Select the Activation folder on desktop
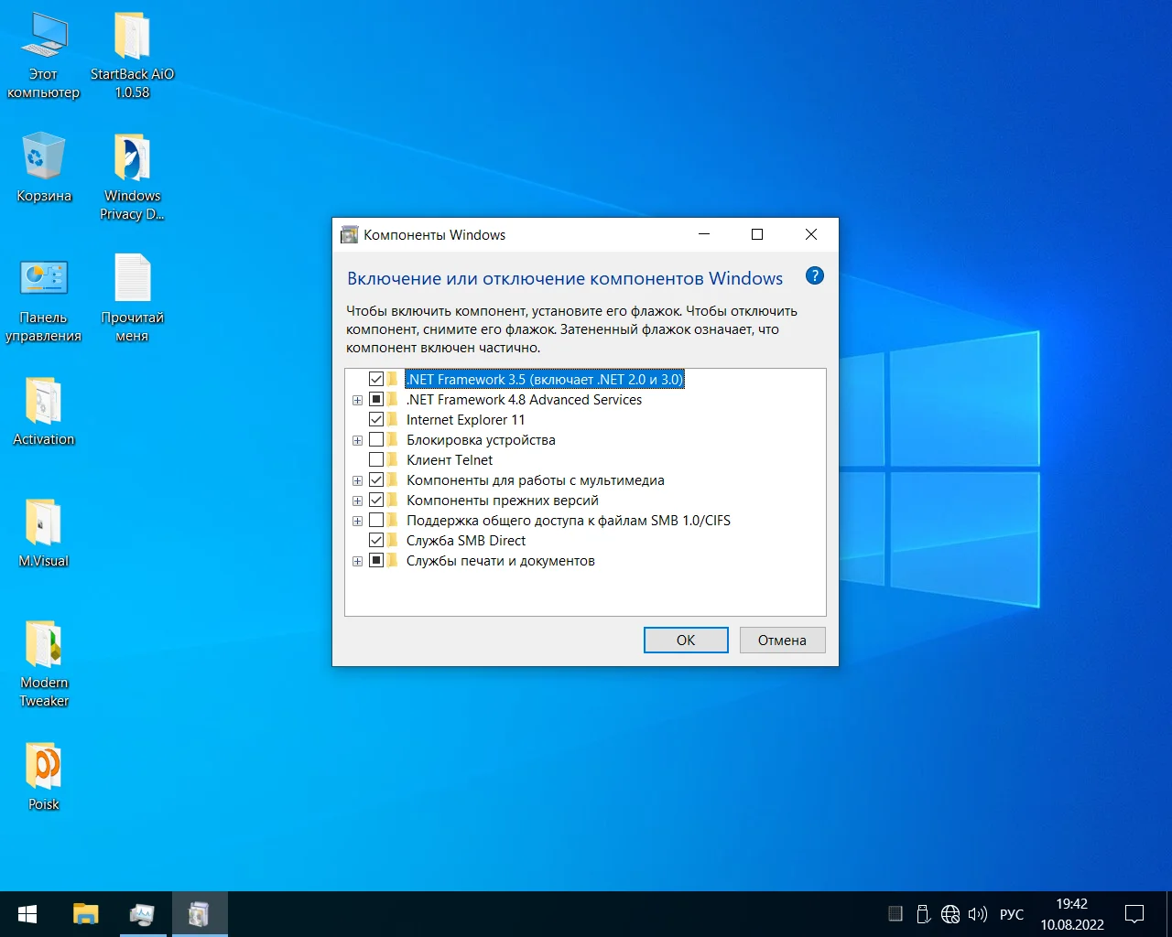Viewport: 1172px width, 937px height. coord(43,411)
